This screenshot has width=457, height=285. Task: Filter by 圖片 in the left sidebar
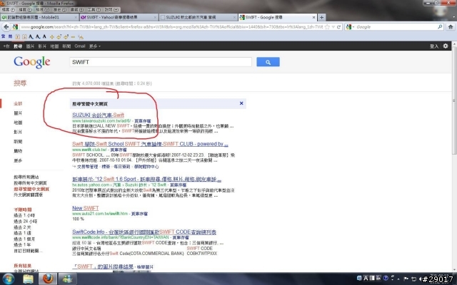[18, 113]
